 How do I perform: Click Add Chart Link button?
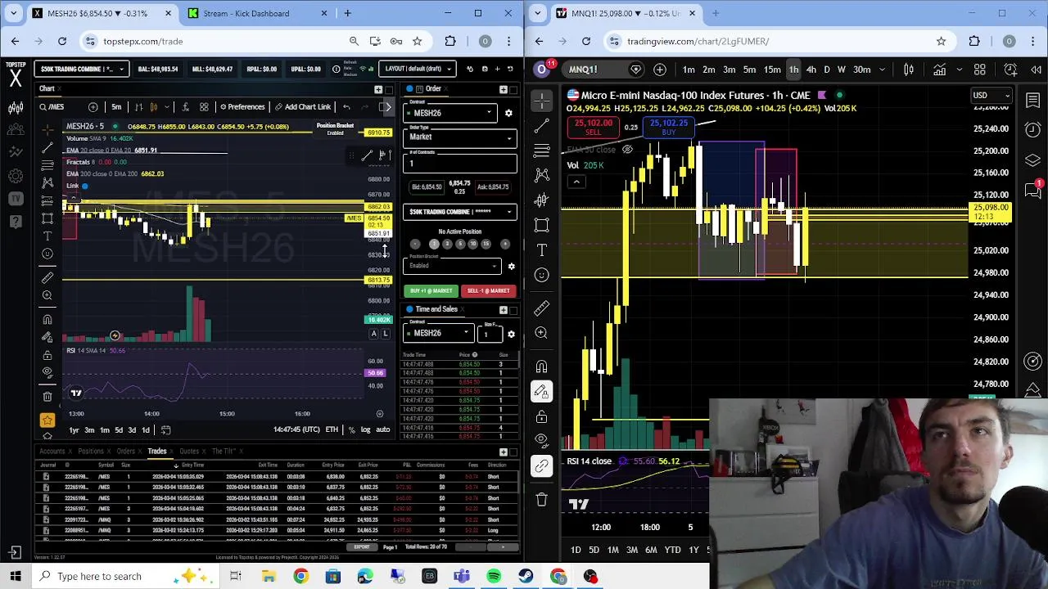302,106
